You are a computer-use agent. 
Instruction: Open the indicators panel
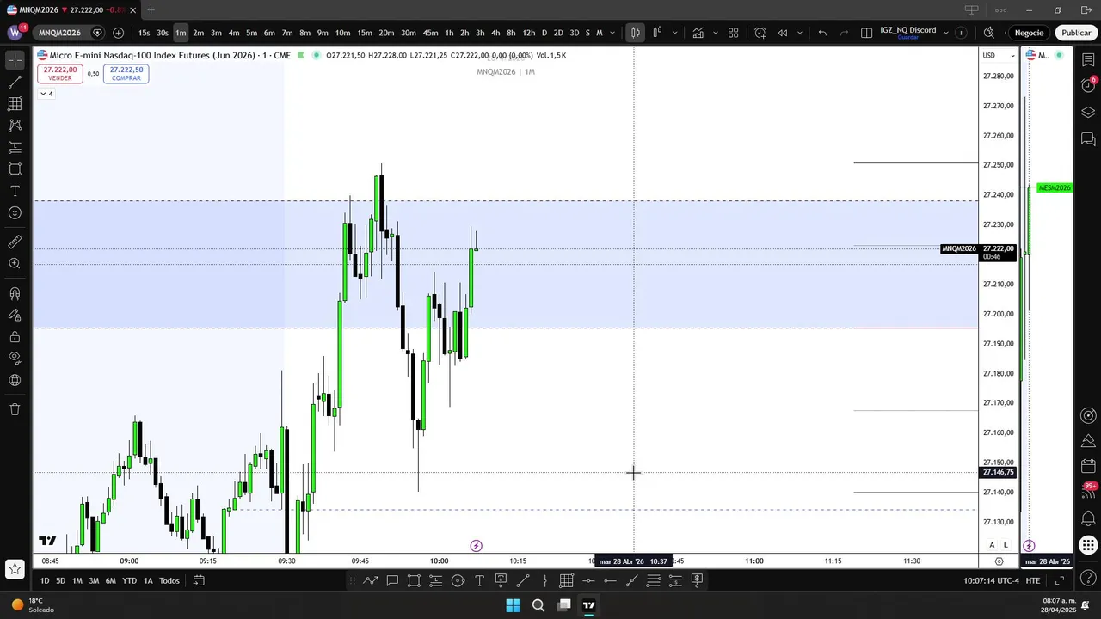coord(698,33)
